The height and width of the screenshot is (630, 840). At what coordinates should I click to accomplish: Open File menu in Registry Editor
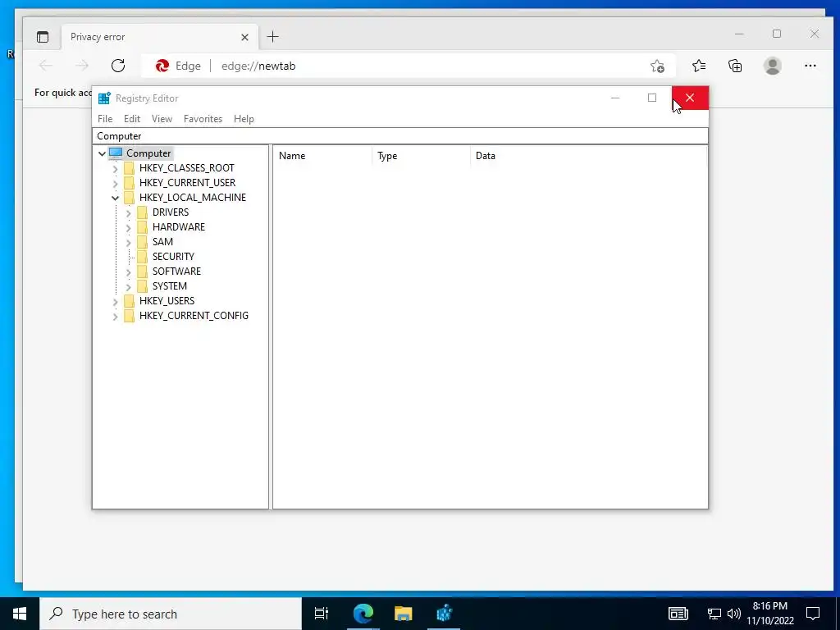pos(105,119)
